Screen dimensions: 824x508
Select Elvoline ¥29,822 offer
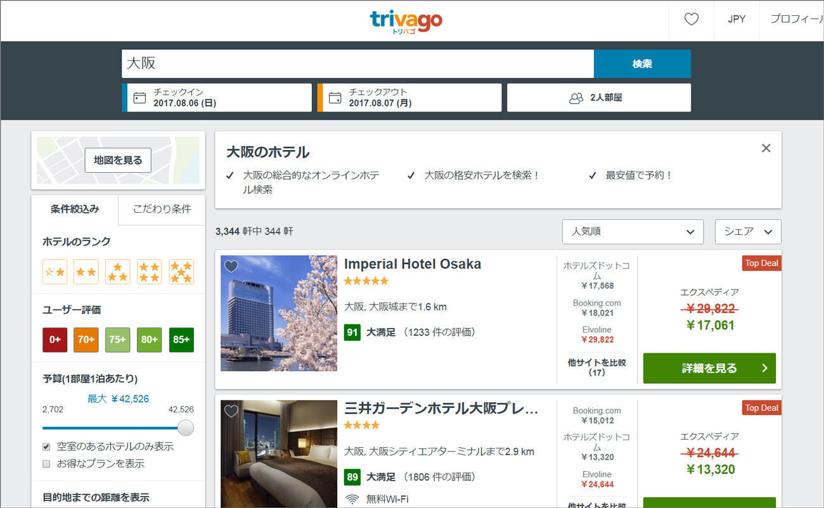tap(596, 334)
